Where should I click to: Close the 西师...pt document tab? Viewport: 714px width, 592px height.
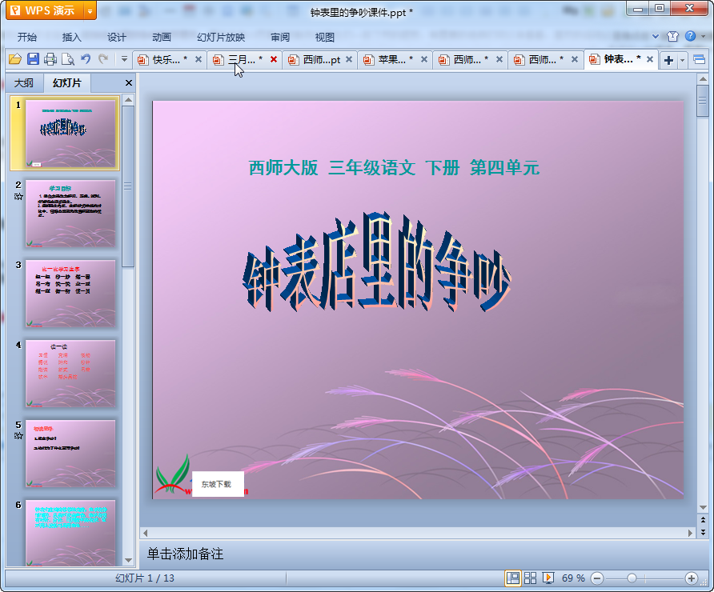[x=349, y=60]
